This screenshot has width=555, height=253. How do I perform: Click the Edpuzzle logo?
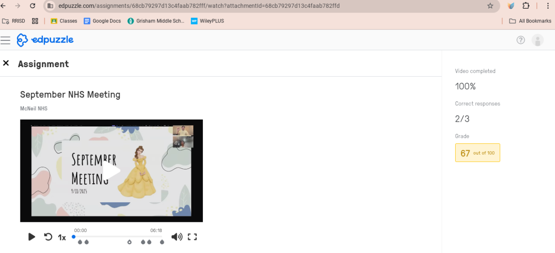(x=45, y=40)
